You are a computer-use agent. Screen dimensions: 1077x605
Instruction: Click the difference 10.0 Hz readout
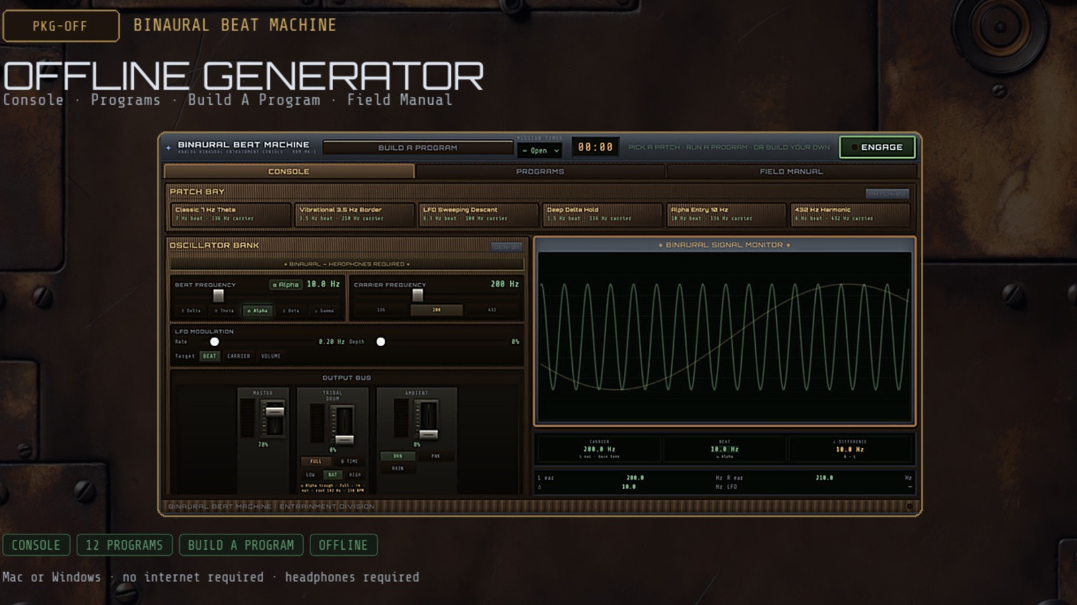pos(849,449)
